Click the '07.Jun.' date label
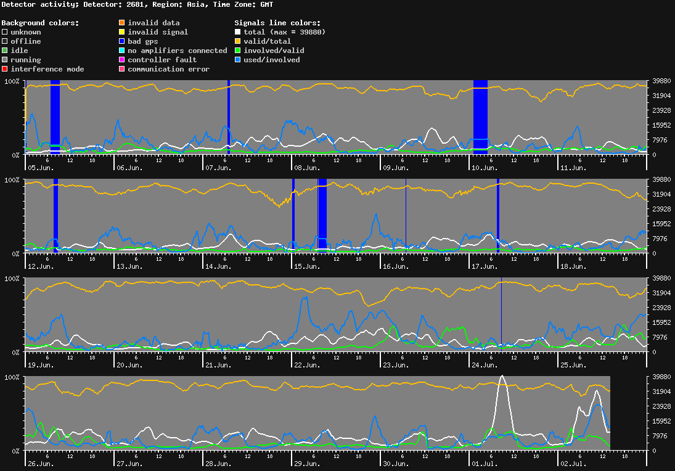675x471 pixels. (x=218, y=168)
